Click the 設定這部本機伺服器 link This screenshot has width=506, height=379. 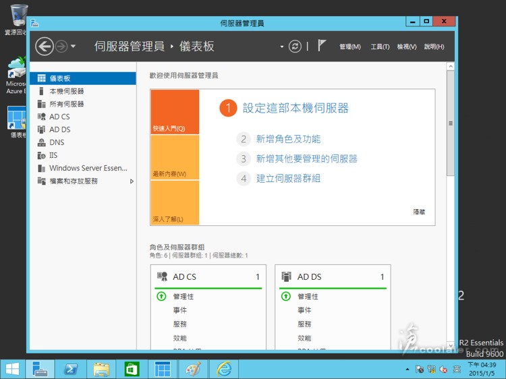296,108
